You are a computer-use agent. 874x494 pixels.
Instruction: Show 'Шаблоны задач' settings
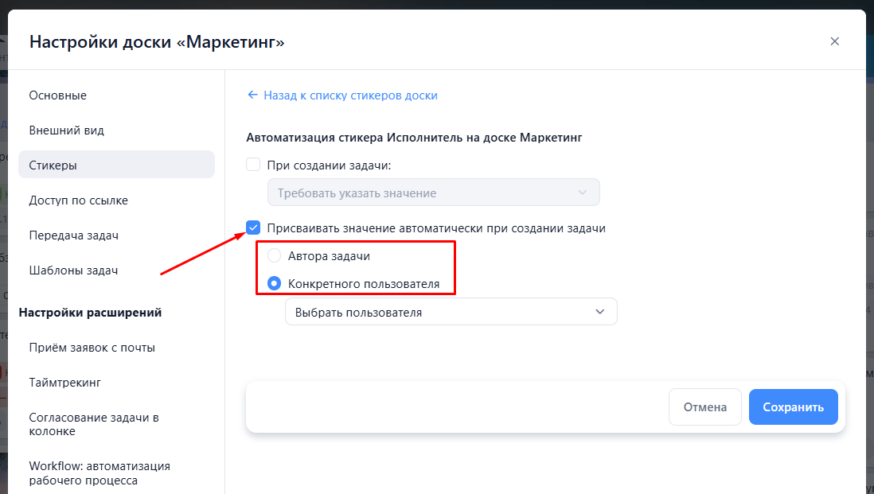pyautogui.click(x=116, y=270)
